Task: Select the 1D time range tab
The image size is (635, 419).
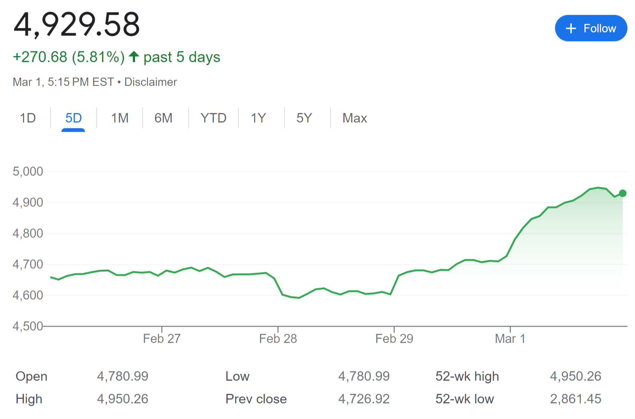Action: pos(28,118)
